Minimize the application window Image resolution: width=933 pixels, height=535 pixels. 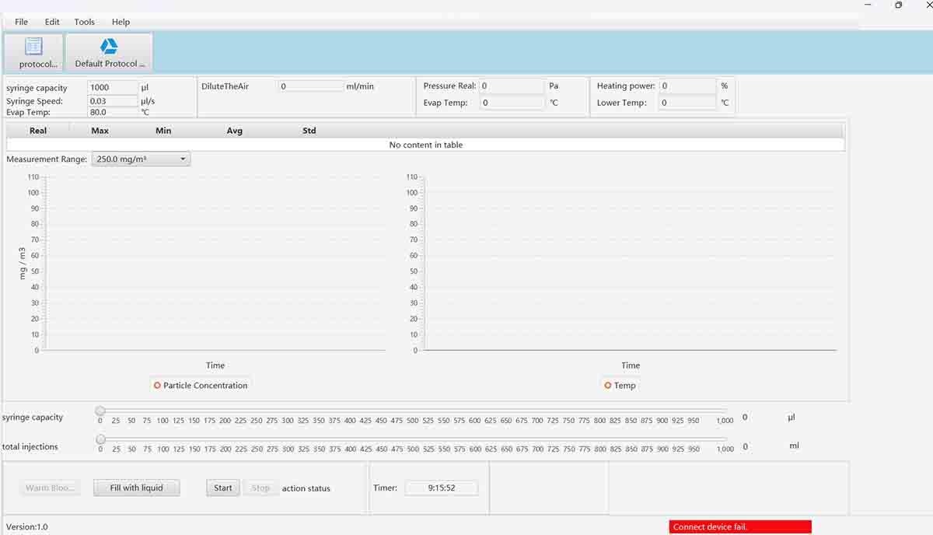point(867,5)
